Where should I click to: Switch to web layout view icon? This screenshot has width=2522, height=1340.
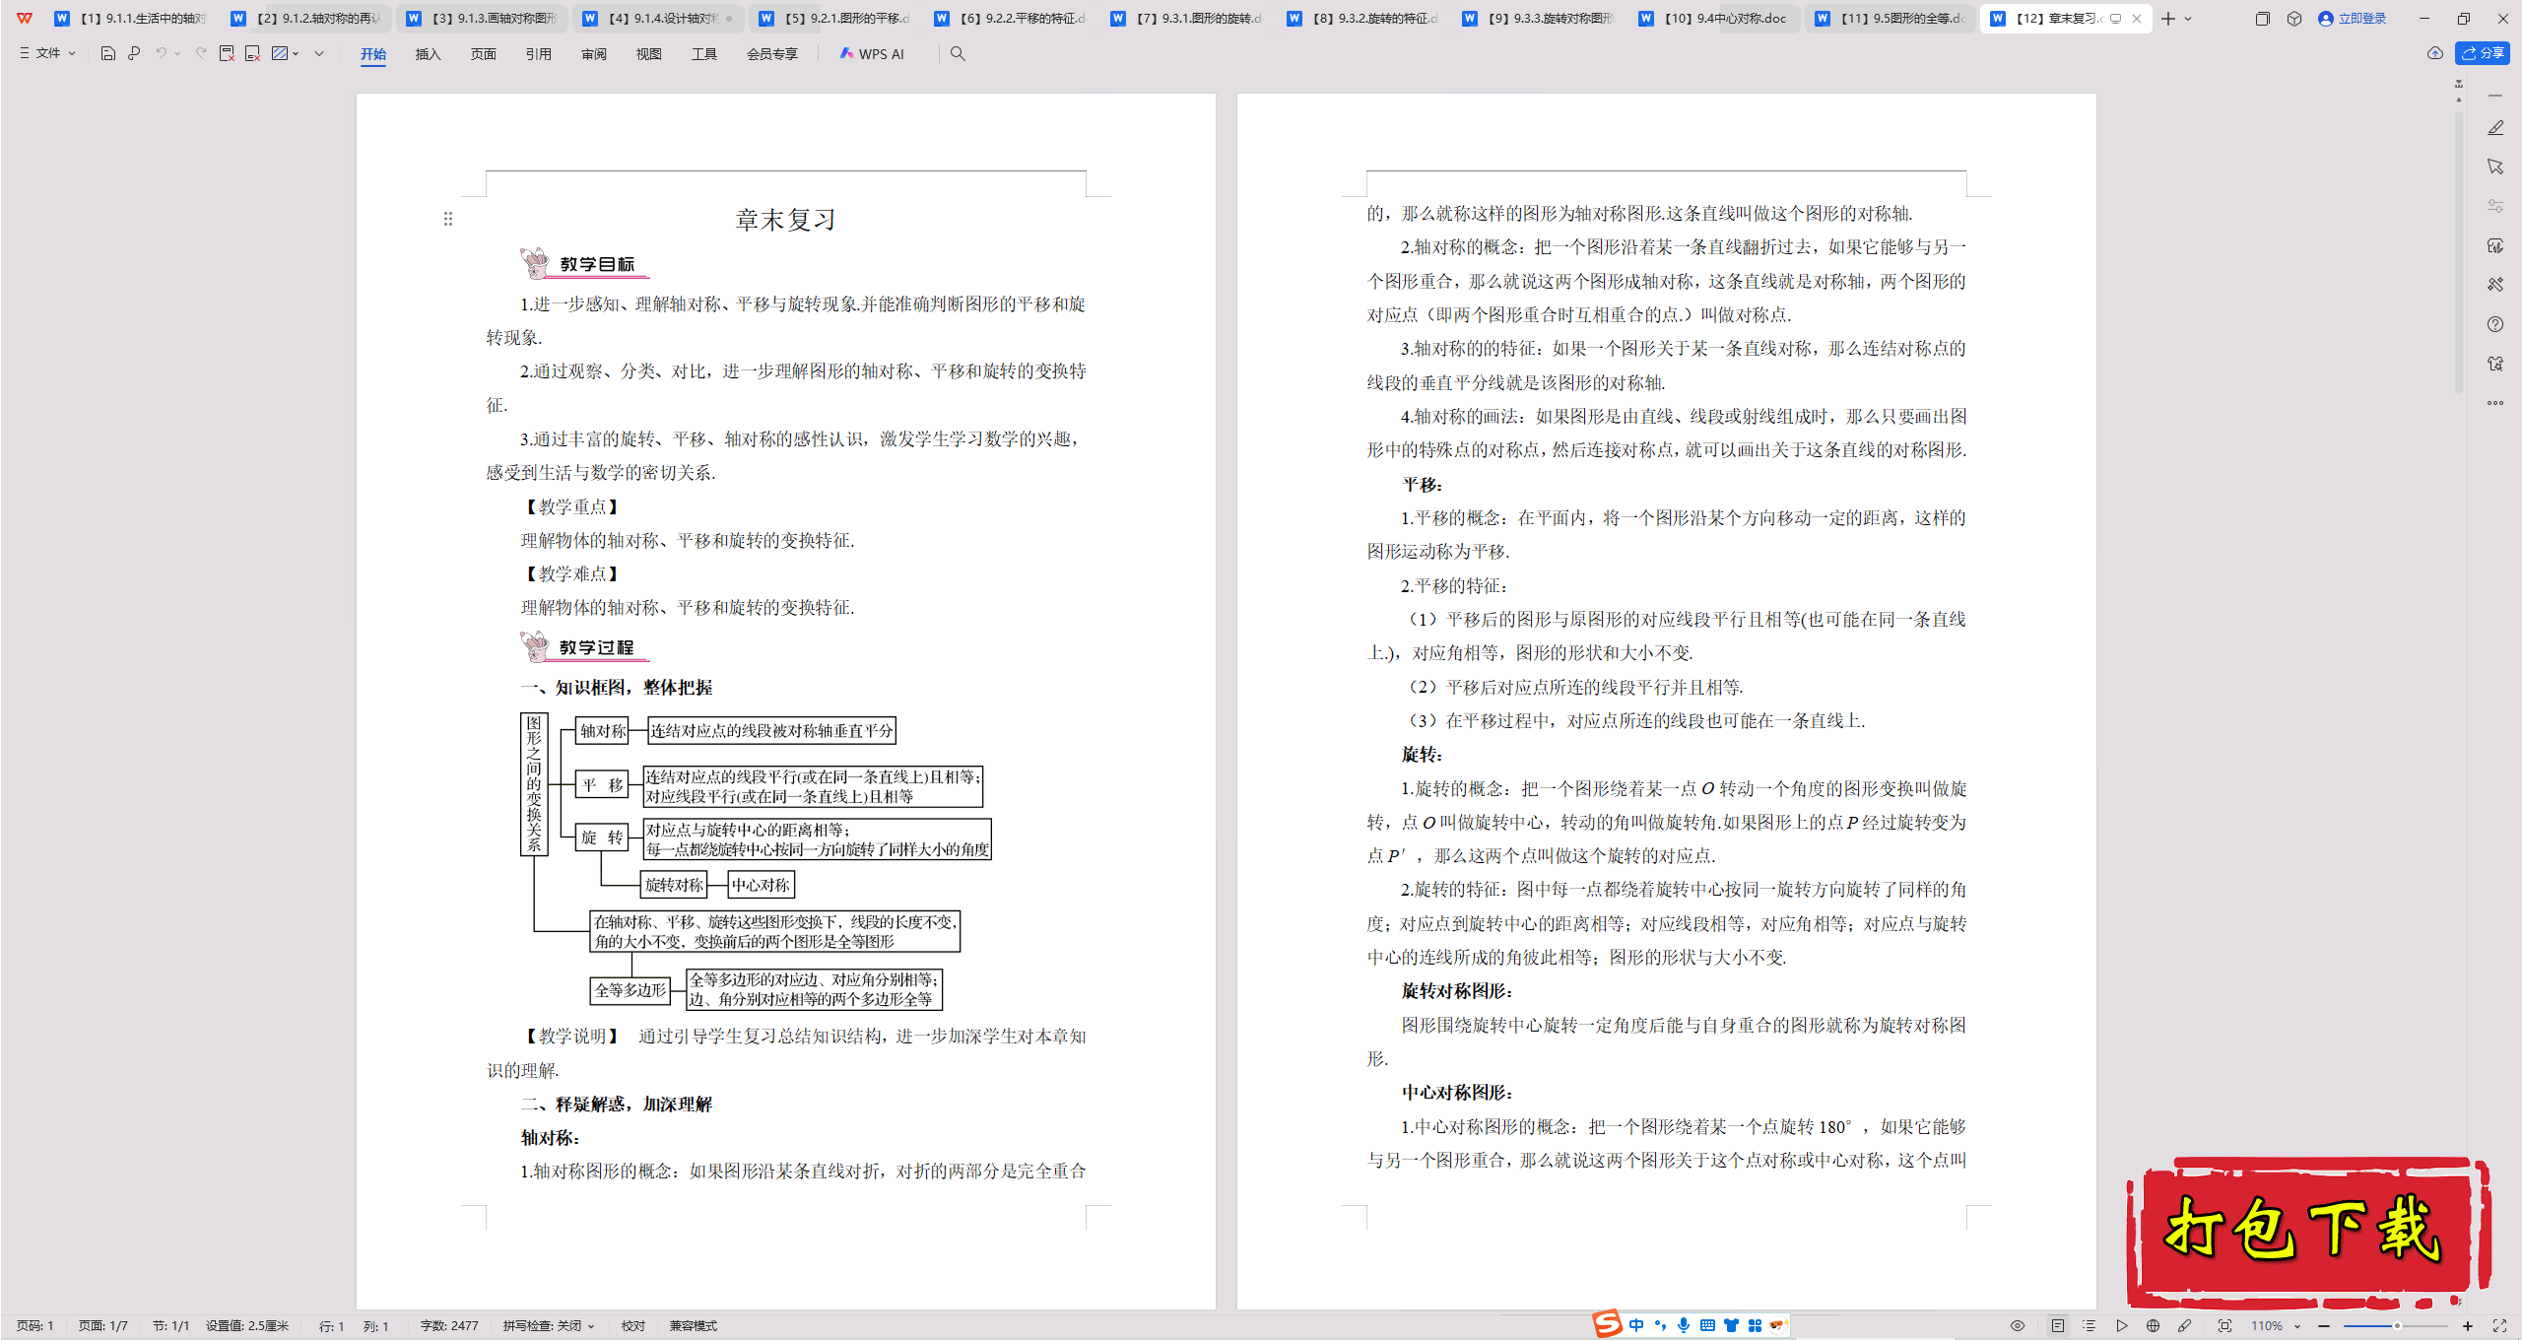2153,1326
